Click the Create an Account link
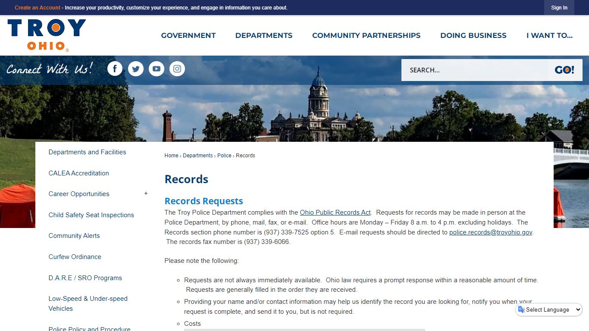 pos(38,8)
